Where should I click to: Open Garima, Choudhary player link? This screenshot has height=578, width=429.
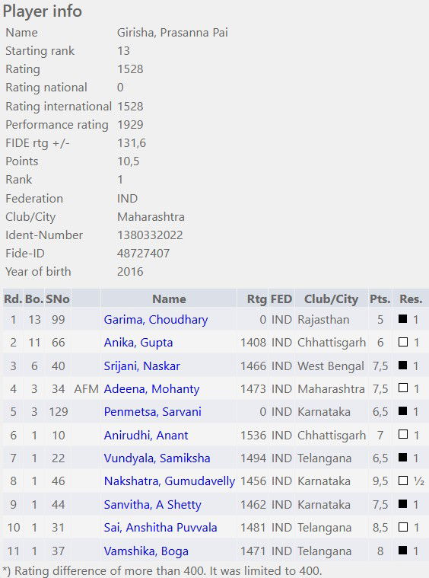(x=155, y=320)
